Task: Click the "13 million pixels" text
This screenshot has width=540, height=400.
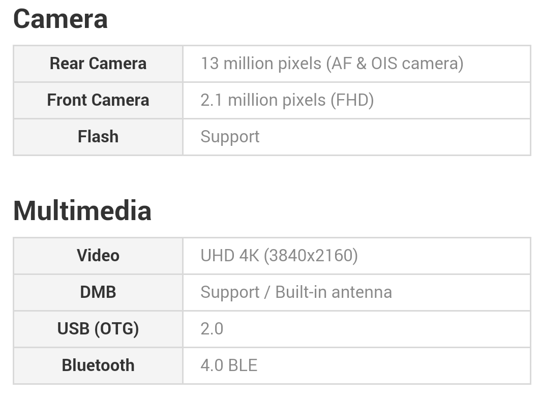Action: click(x=261, y=64)
